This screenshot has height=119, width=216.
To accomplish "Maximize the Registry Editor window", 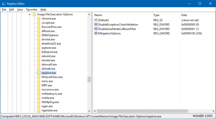I will pos(199,4).
